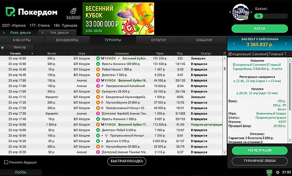292x176 pixels.
Task: Open the Весенний Кубок banner
Action: coord(118,18)
